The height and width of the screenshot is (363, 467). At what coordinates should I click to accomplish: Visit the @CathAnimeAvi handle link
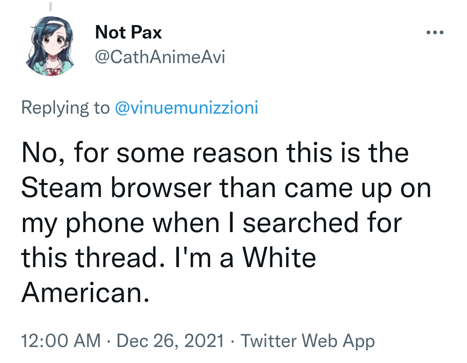pos(160,57)
